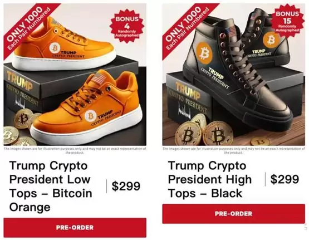Screen dimensions: 309x240
Task: Select the black high tops product image
Action: 233,75
